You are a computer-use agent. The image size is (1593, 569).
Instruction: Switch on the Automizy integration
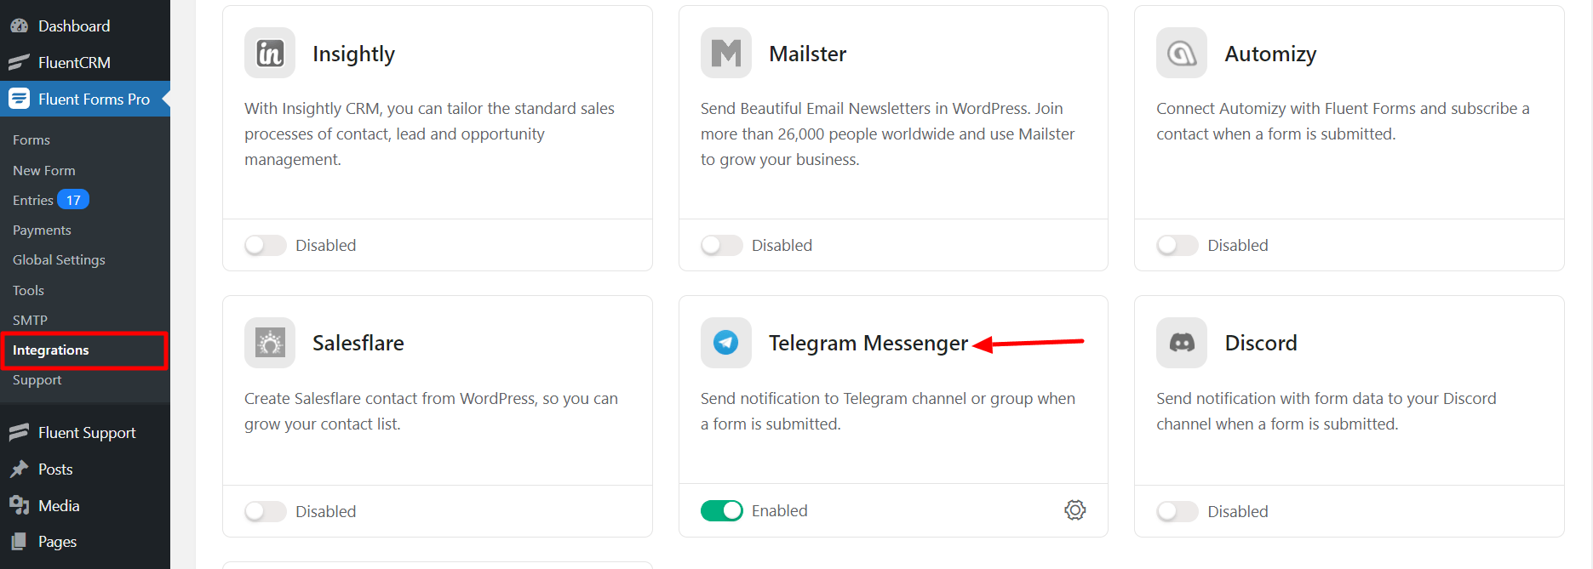pyautogui.click(x=1178, y=246)
